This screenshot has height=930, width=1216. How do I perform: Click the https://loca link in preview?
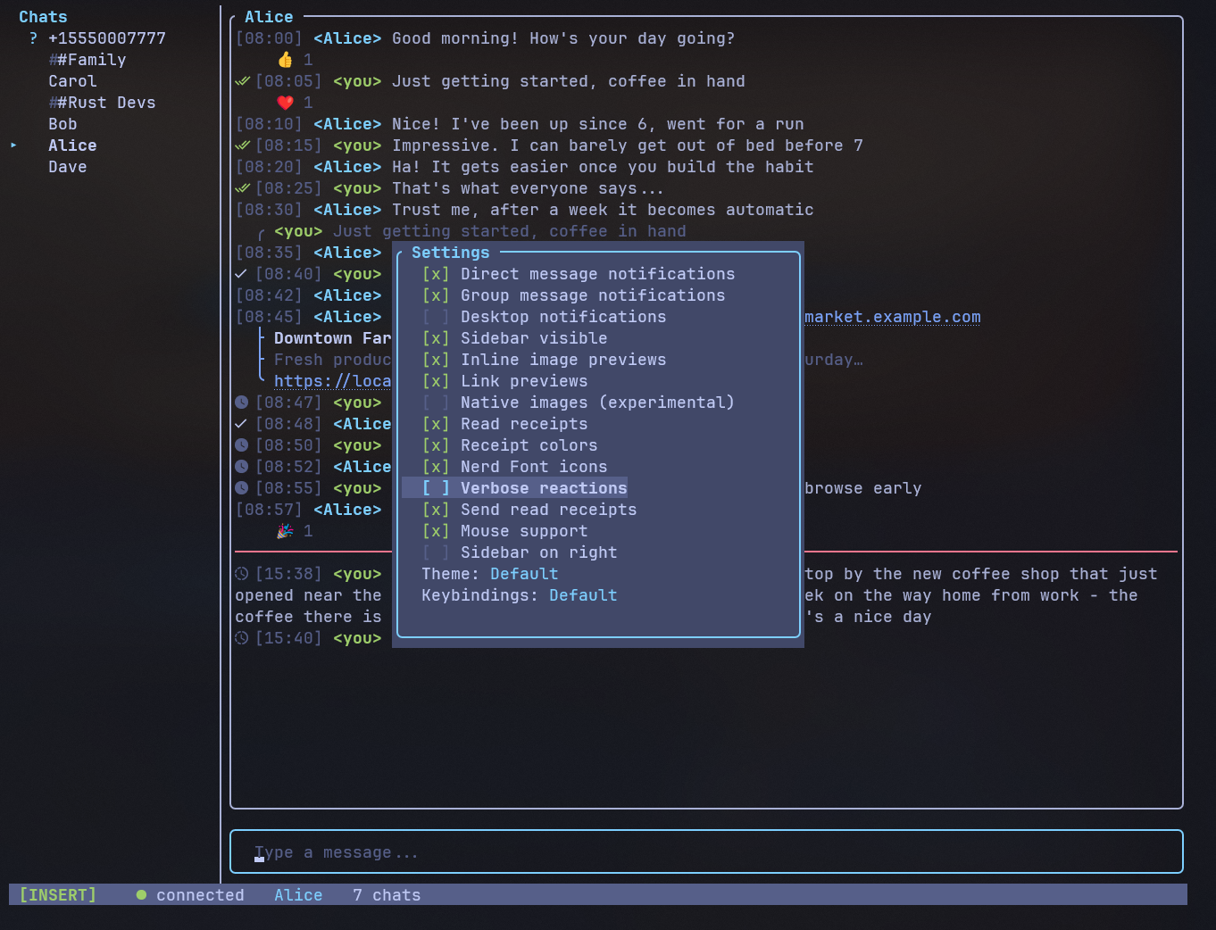[x=332, y=381]
